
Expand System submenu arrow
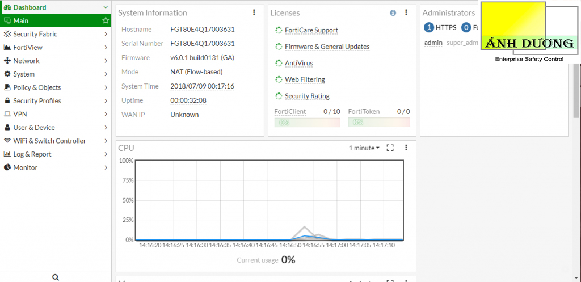click(106, 74)
